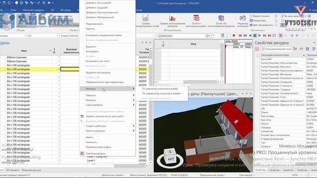The image size is (317, 178).
Task: Click ElementID property row
Action: pos(287,59)
